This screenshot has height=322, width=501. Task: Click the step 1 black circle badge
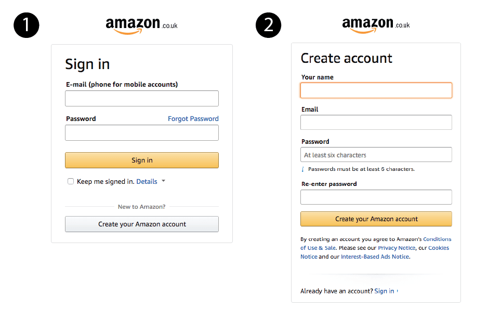[27, 25]
